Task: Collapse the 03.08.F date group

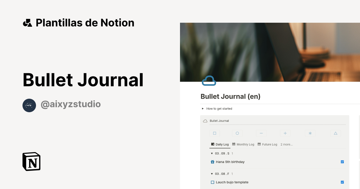Action: tap(212, 174)
